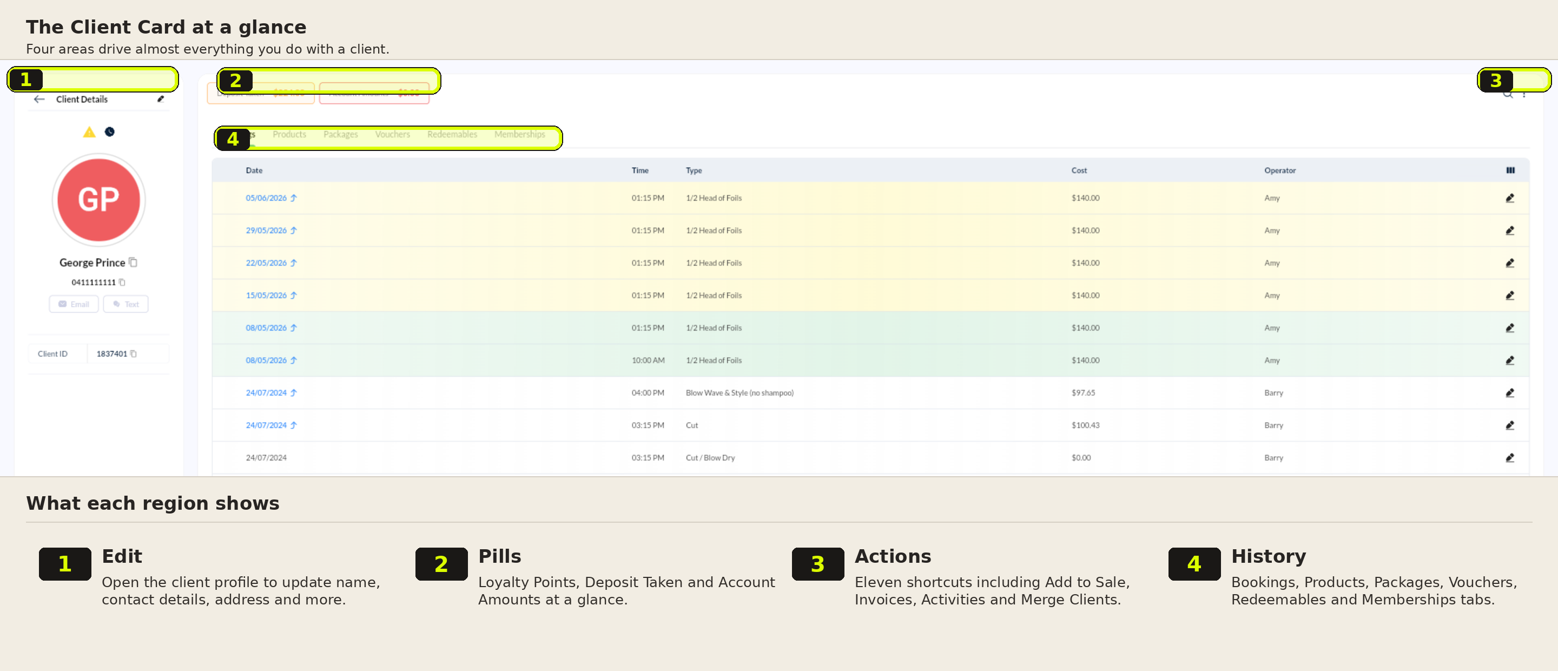Image resolution: width=1558 pixels, height=671 pixels.
Task: Open the table column chooser icon
Action: pos(1510,170)
